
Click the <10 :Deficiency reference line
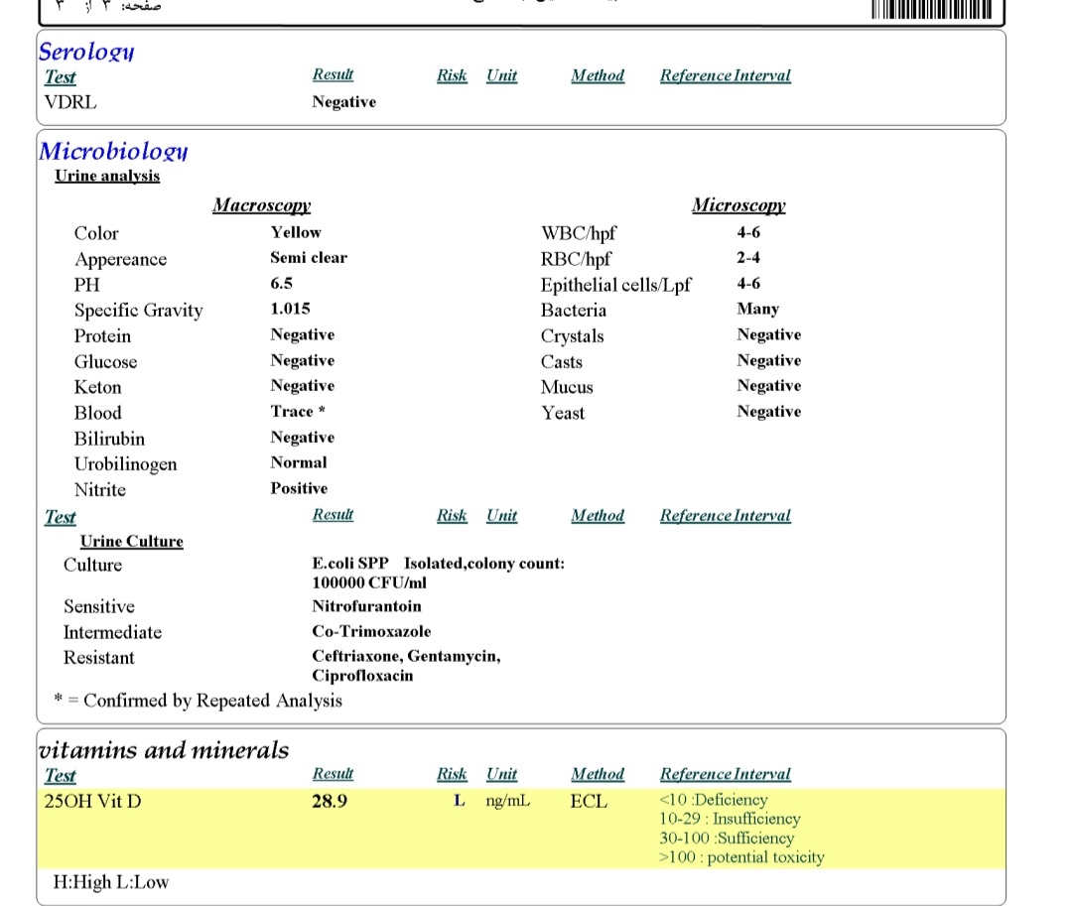[713, 800]
